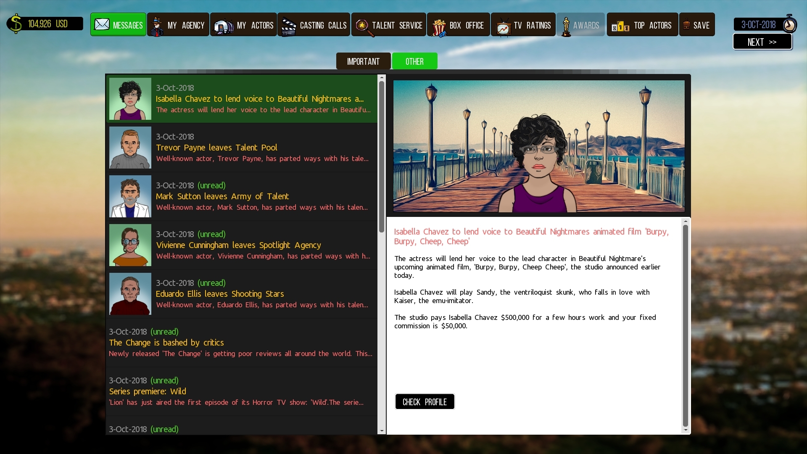Screen dimensions: 807x454
Task: Open Box Office popcorn icon
Action: 438,27
